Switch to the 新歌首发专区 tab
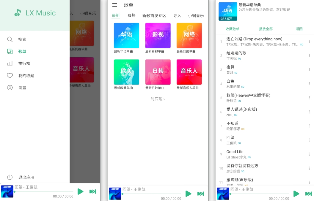Viewport: 314px width, 201px height. 154,15
